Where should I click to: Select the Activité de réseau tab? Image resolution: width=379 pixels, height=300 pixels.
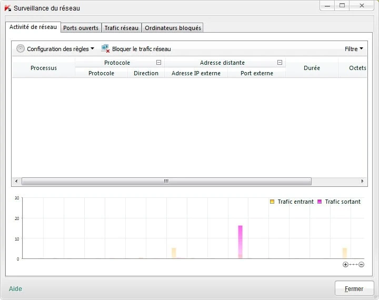click(x=33, y=27)
